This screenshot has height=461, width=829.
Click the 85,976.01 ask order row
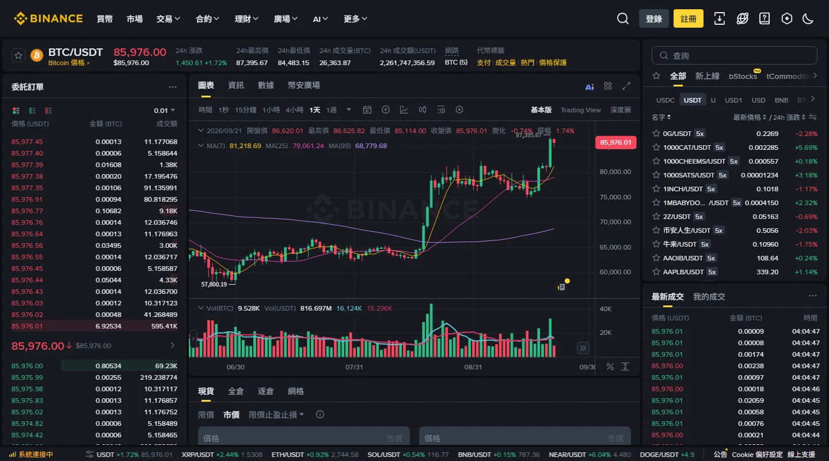click(94, 326)
